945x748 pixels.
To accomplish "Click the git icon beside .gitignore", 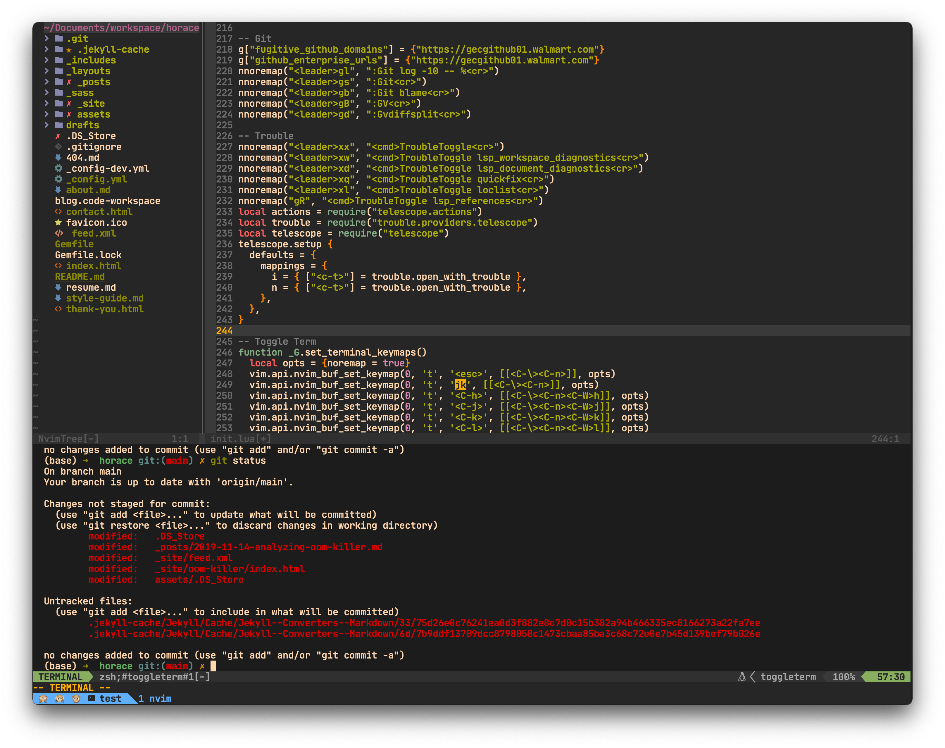I will 58,147.
